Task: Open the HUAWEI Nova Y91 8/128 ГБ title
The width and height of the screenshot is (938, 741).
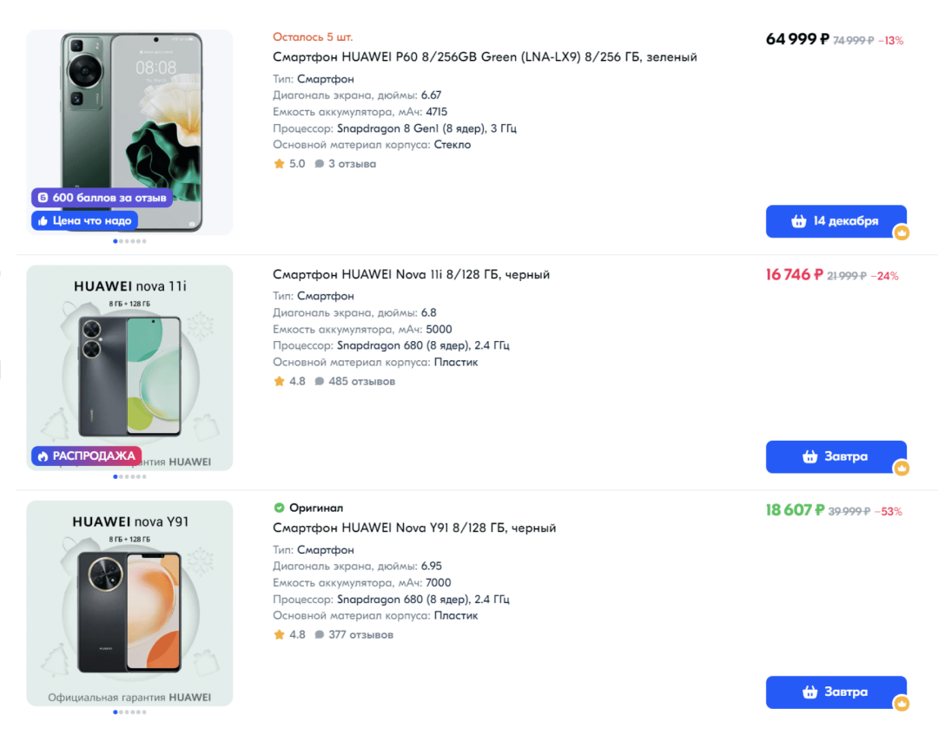Action: point(414,528)
